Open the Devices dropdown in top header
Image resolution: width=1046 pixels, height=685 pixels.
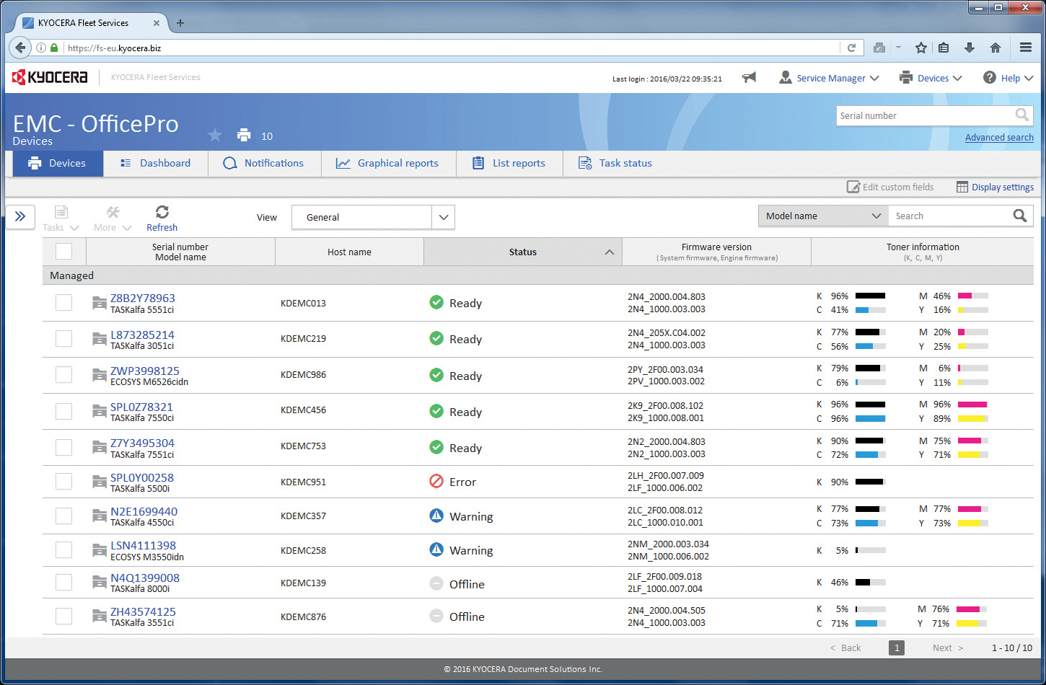(931, 78)
